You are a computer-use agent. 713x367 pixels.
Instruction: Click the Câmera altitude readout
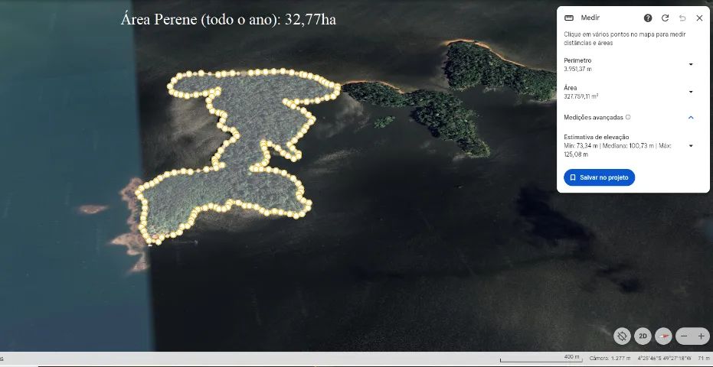click(610, 358)
